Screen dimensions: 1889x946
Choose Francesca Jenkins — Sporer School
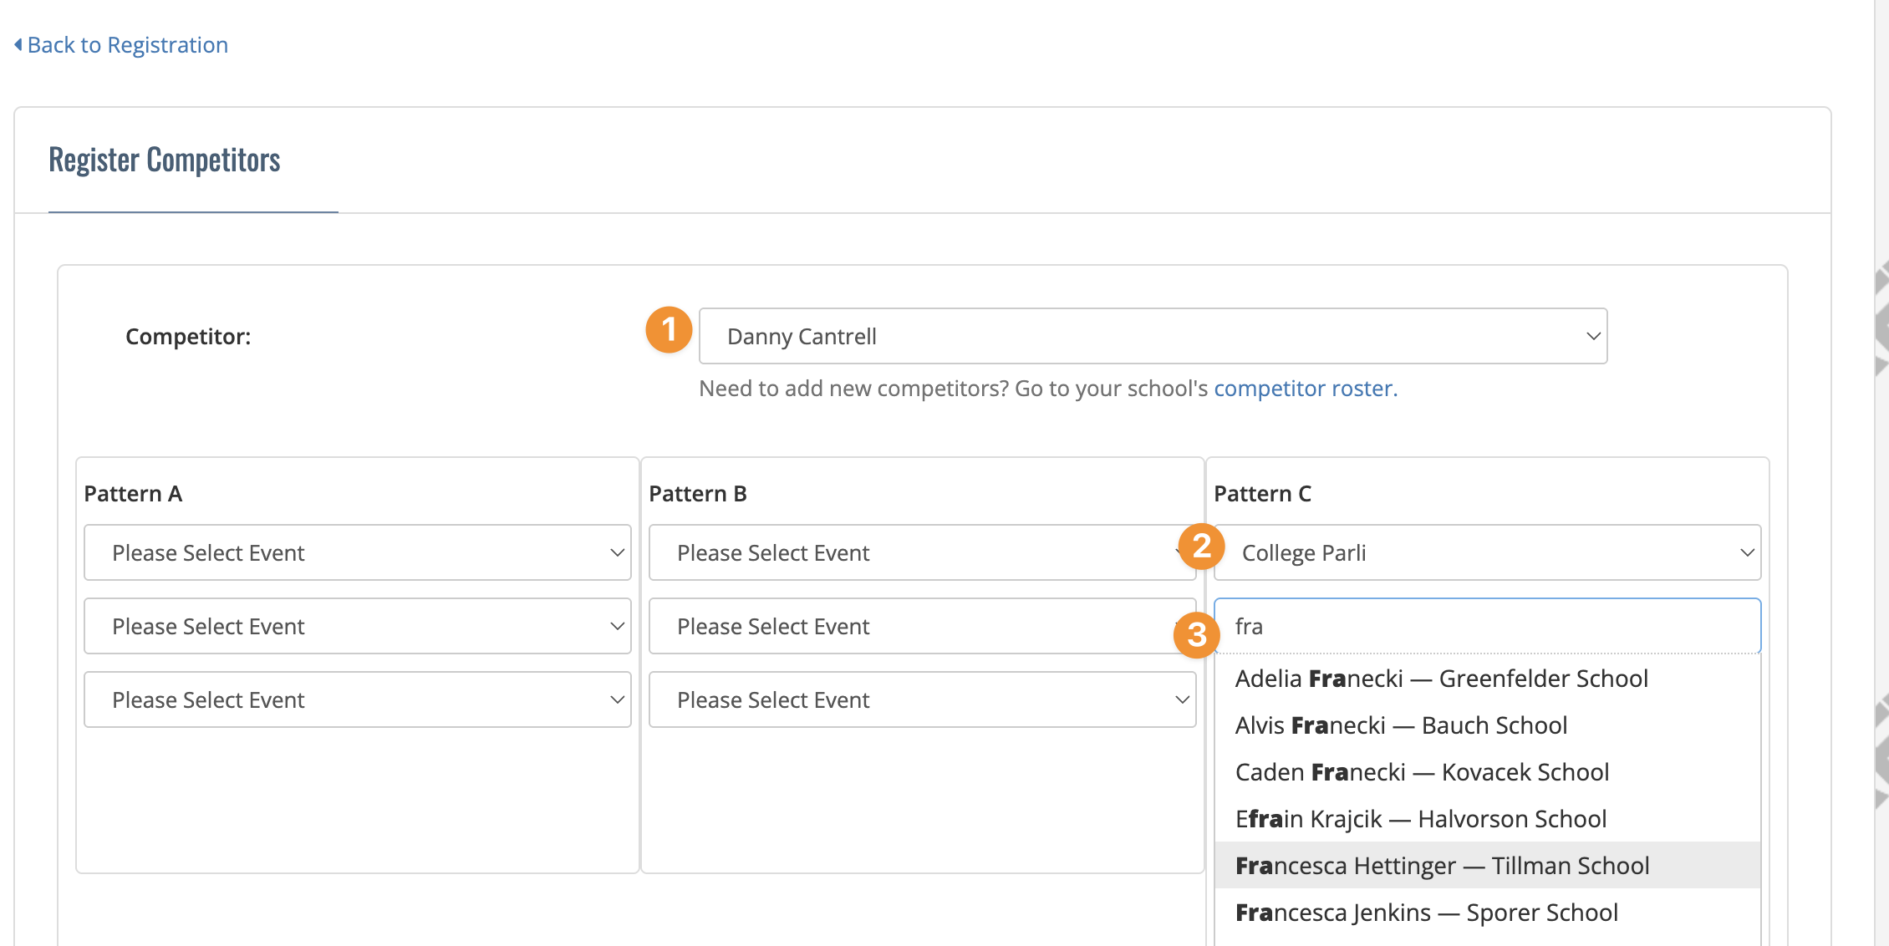(x=1487, y=913)
